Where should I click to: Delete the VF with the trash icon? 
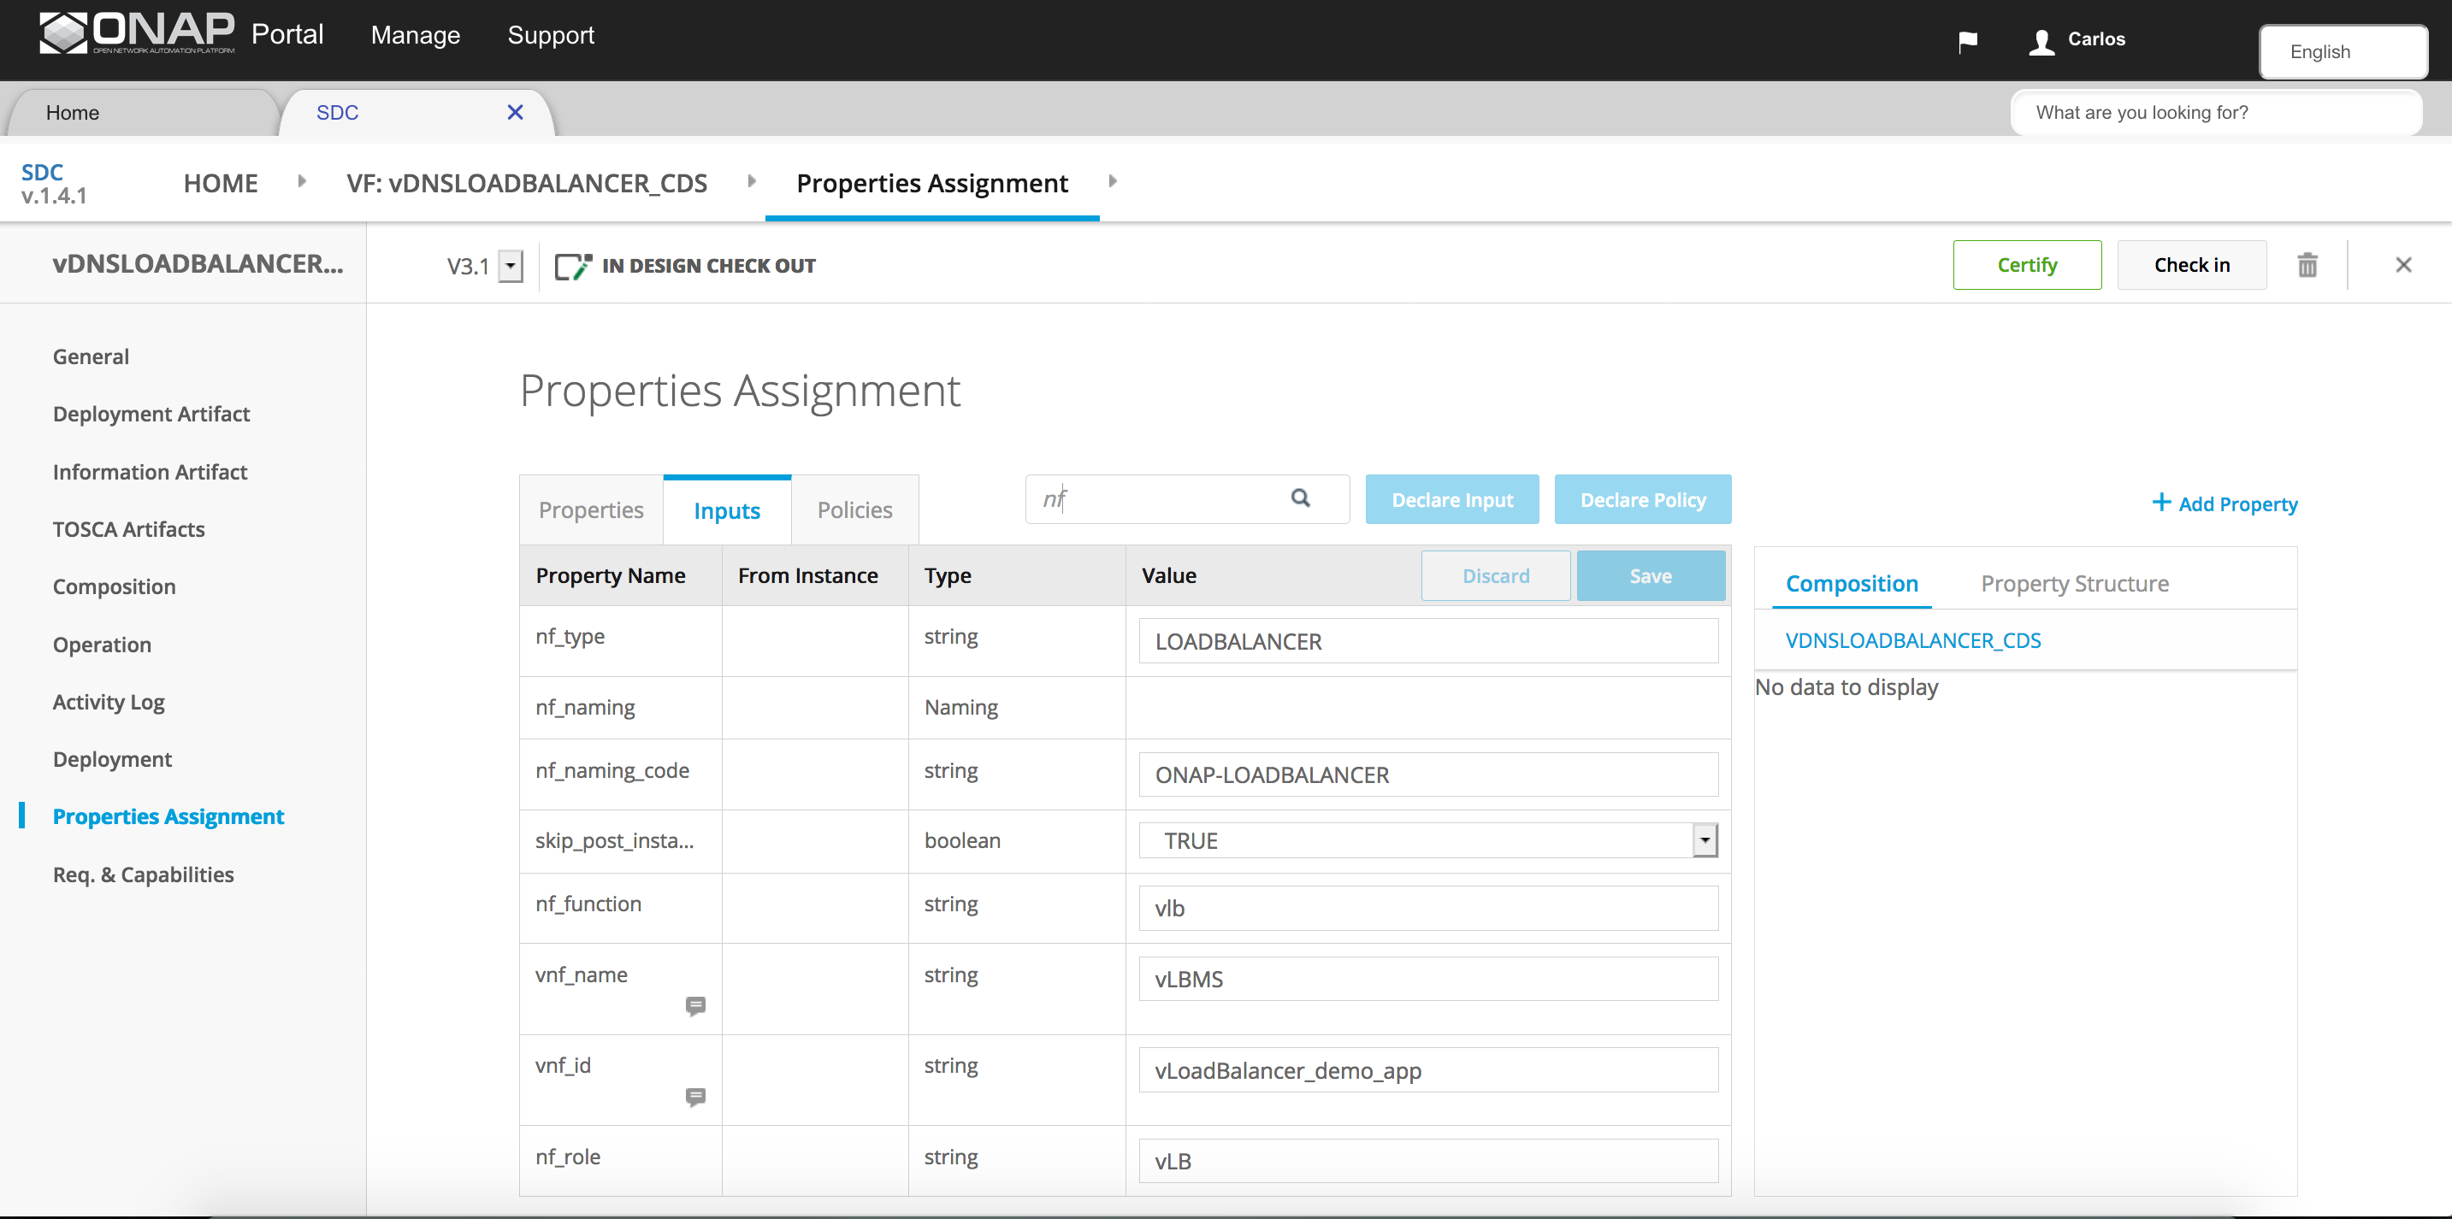click(2307, 266)
